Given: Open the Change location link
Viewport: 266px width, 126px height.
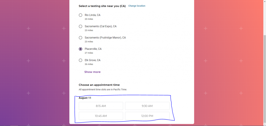Looking at the screenshot, I should (x=137, y=6).
